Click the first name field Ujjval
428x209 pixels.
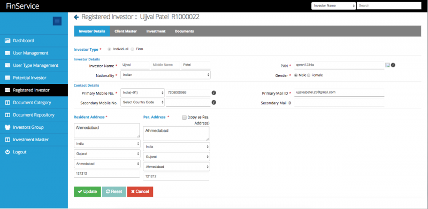click(x=135, y=65)
